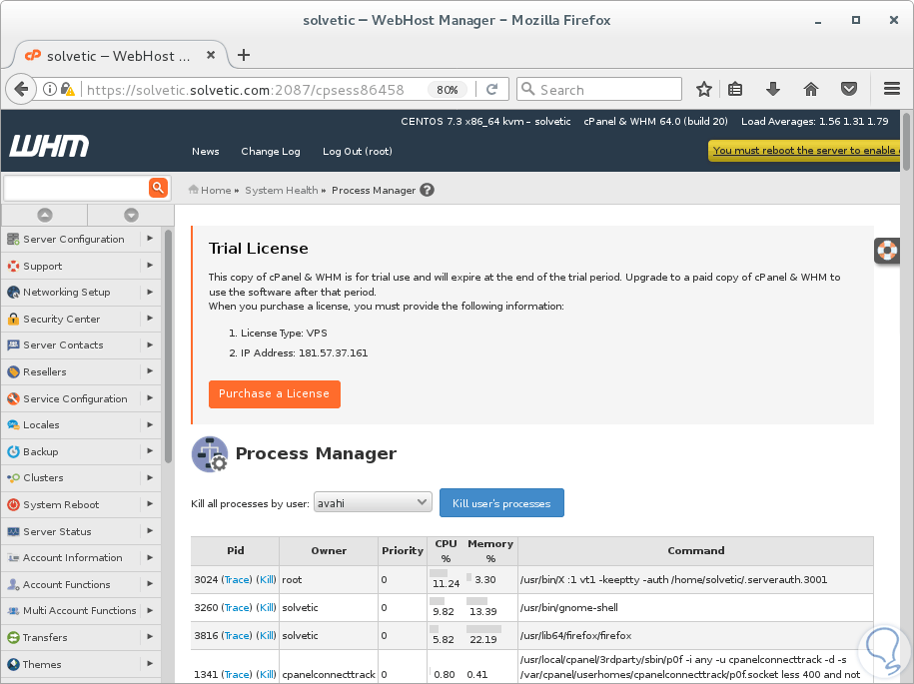914x684 pixels.
Task: Expand the Server Contacts arrow
Action: tap(151, 344)
